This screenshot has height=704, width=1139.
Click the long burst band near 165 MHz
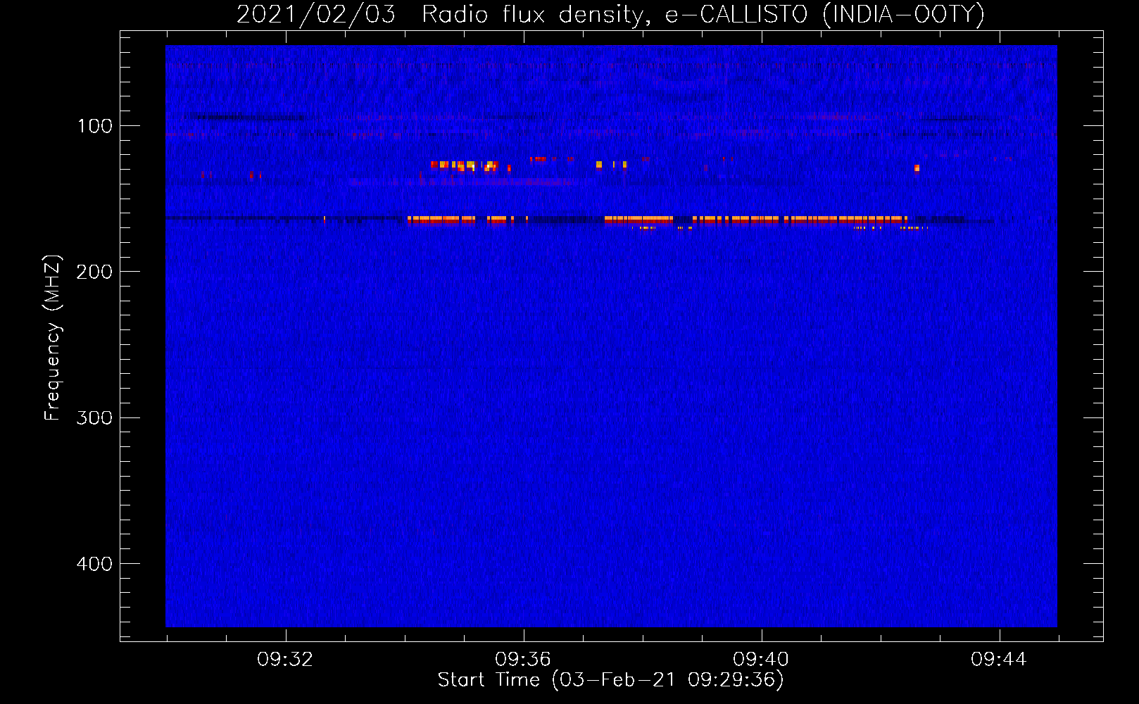pos(657,220)
